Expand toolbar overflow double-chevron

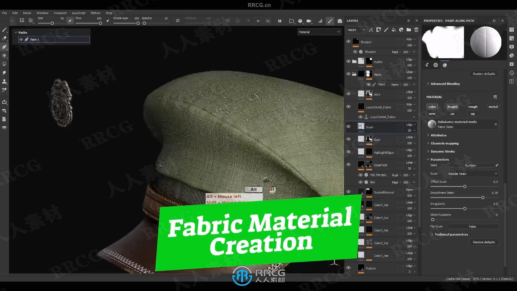[258, 21]
